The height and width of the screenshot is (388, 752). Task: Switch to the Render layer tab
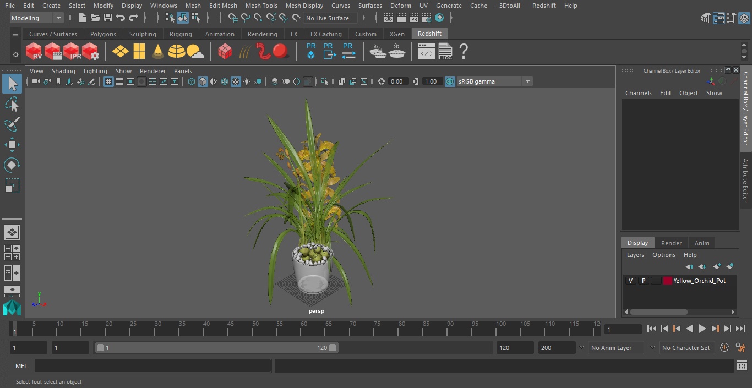pos(671,243)
